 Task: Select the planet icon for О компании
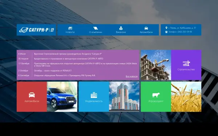(96, 28)
